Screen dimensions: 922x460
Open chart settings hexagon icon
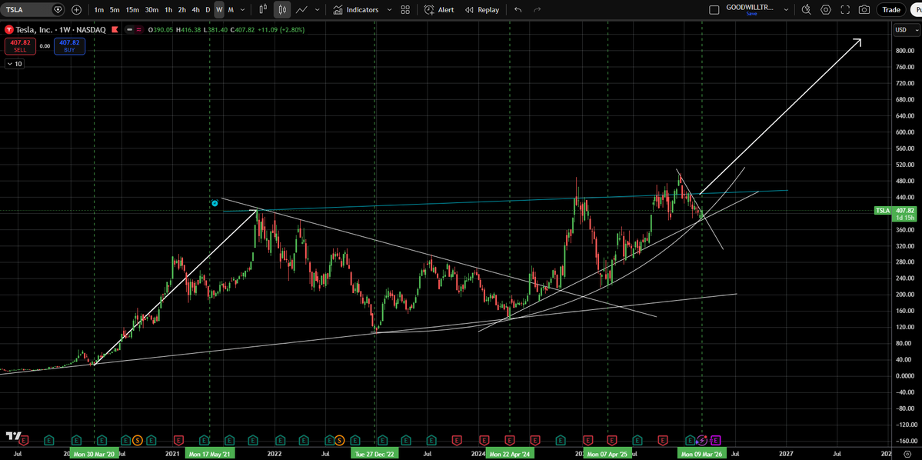tap(826, 9)
